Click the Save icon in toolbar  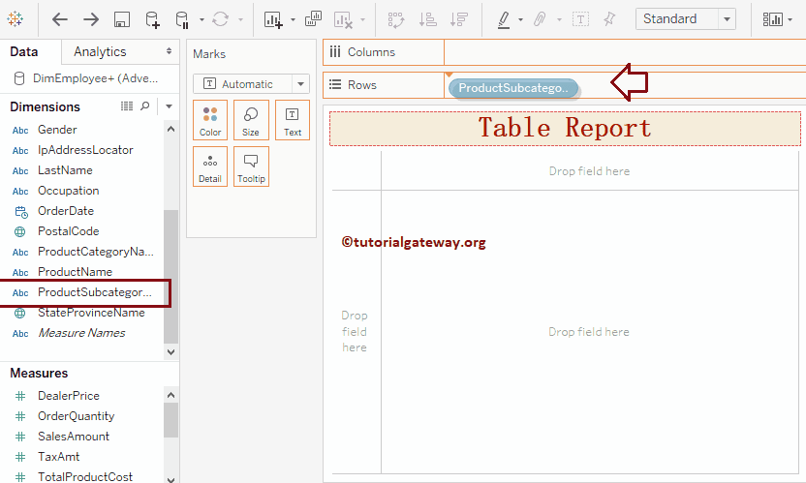click(x=122, y=19)
